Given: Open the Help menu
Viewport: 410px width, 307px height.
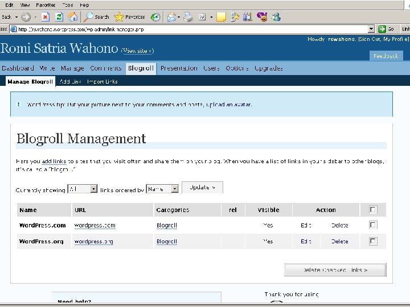Looking at the screenshot, I should click(x=84, y=5).
